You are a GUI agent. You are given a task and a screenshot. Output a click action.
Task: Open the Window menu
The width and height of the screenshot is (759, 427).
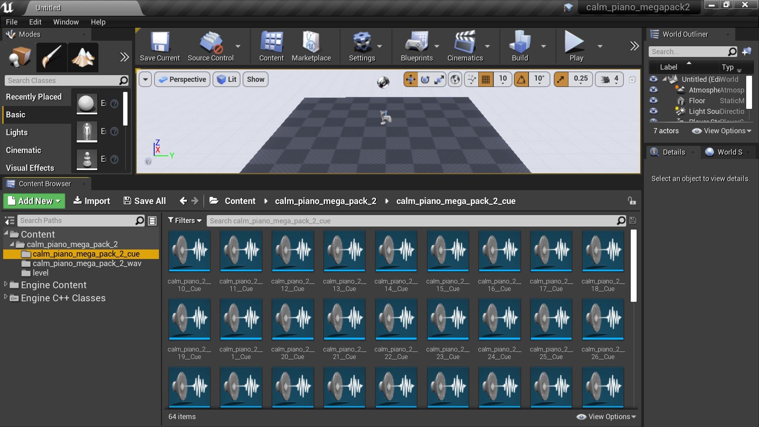point(66,22)
